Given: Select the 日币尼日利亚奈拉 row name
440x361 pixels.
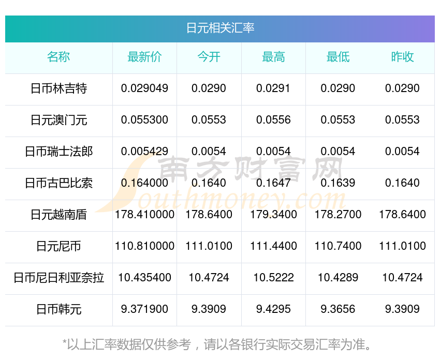Looking at the screenshot, I should click(x=58, y=278).
